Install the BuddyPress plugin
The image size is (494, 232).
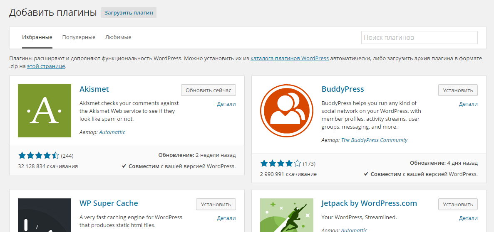458,90
